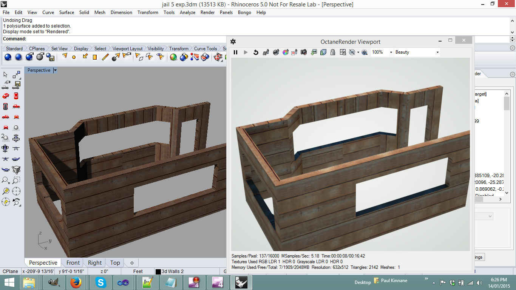The image size is (516, 290).
Task: Click the directional light arrow icon
Action: point(85,57)
